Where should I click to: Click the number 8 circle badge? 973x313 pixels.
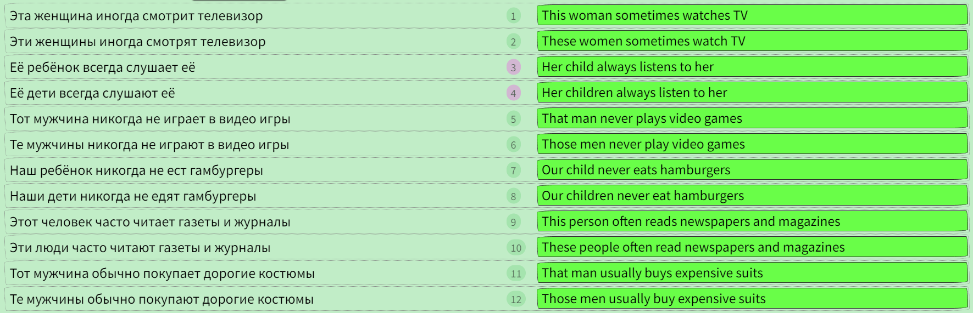click(x=513, y=196)
